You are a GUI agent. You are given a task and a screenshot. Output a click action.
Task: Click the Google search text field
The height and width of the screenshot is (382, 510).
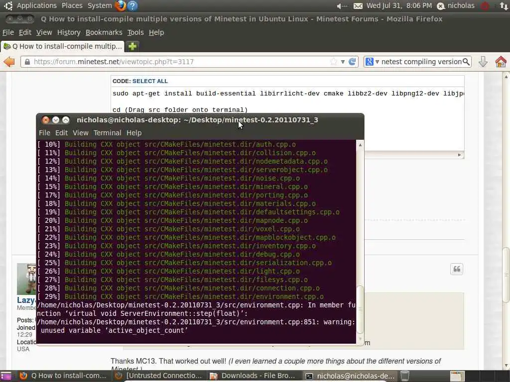pyautogui.click(x=421, y=61)
